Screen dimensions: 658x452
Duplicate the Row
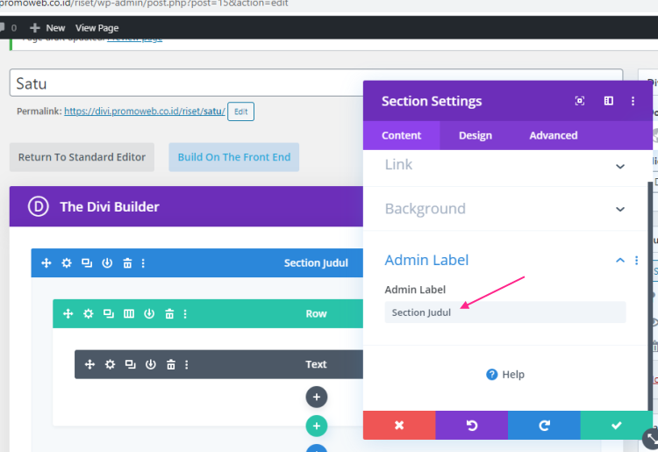(x=109, y=314)
